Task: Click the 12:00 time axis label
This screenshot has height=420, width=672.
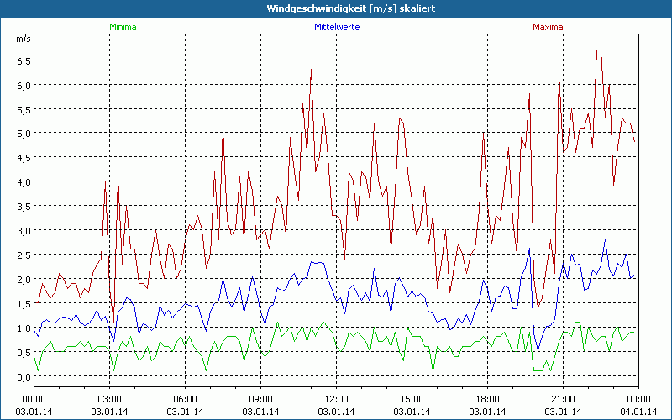Action: [336, 399]
